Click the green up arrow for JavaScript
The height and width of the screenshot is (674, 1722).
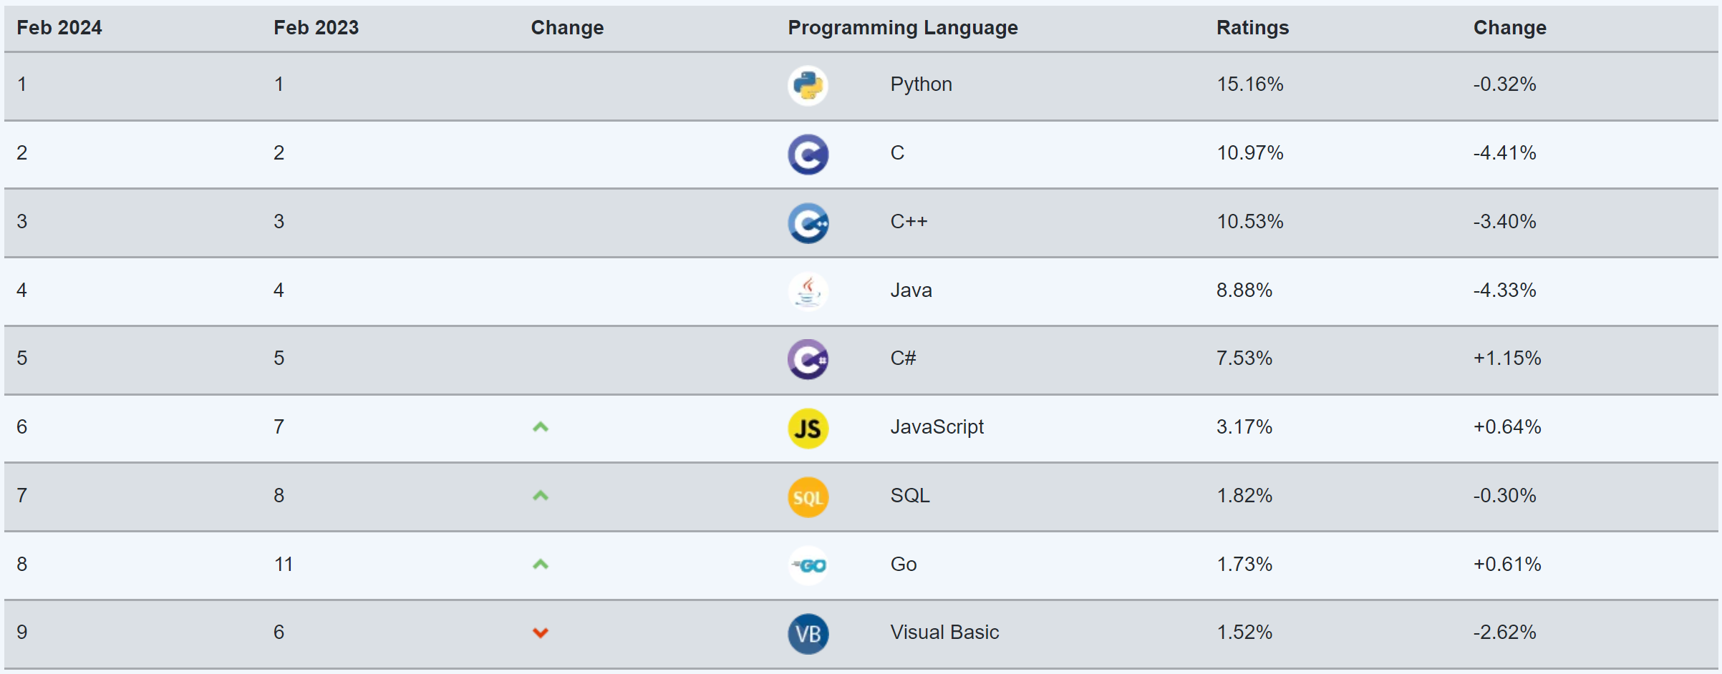tap(541, 427)
